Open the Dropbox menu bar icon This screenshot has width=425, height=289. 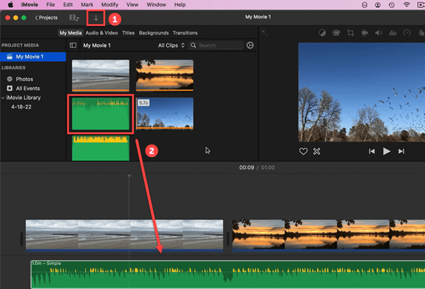364,5
